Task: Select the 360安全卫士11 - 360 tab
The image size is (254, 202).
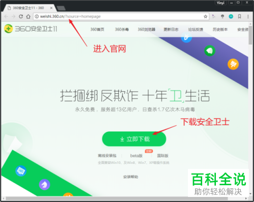Action: [x=29, y=8]
